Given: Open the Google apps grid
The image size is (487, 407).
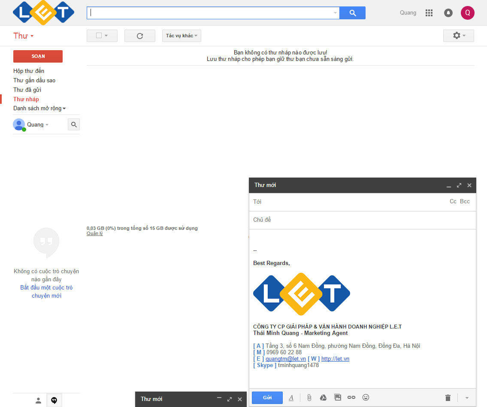Looking at the screenshot, I should (x=429, y=12).
